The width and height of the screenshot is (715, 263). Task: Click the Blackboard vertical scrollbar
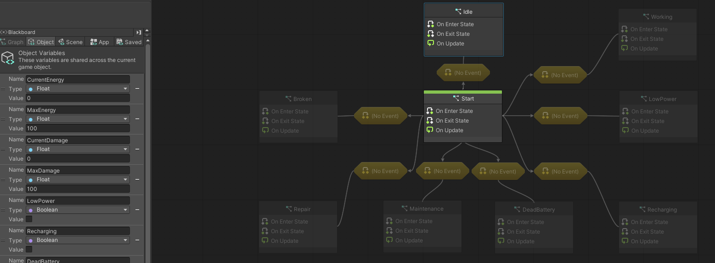point(148,151)
